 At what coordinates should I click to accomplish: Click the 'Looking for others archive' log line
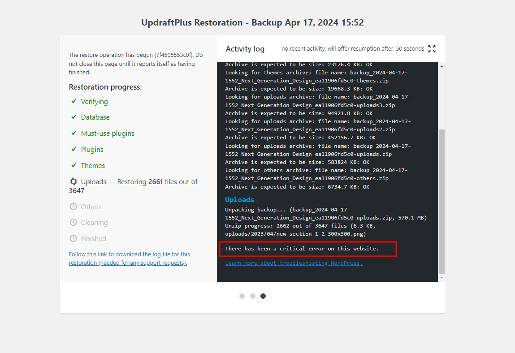(x=316, y=174)
